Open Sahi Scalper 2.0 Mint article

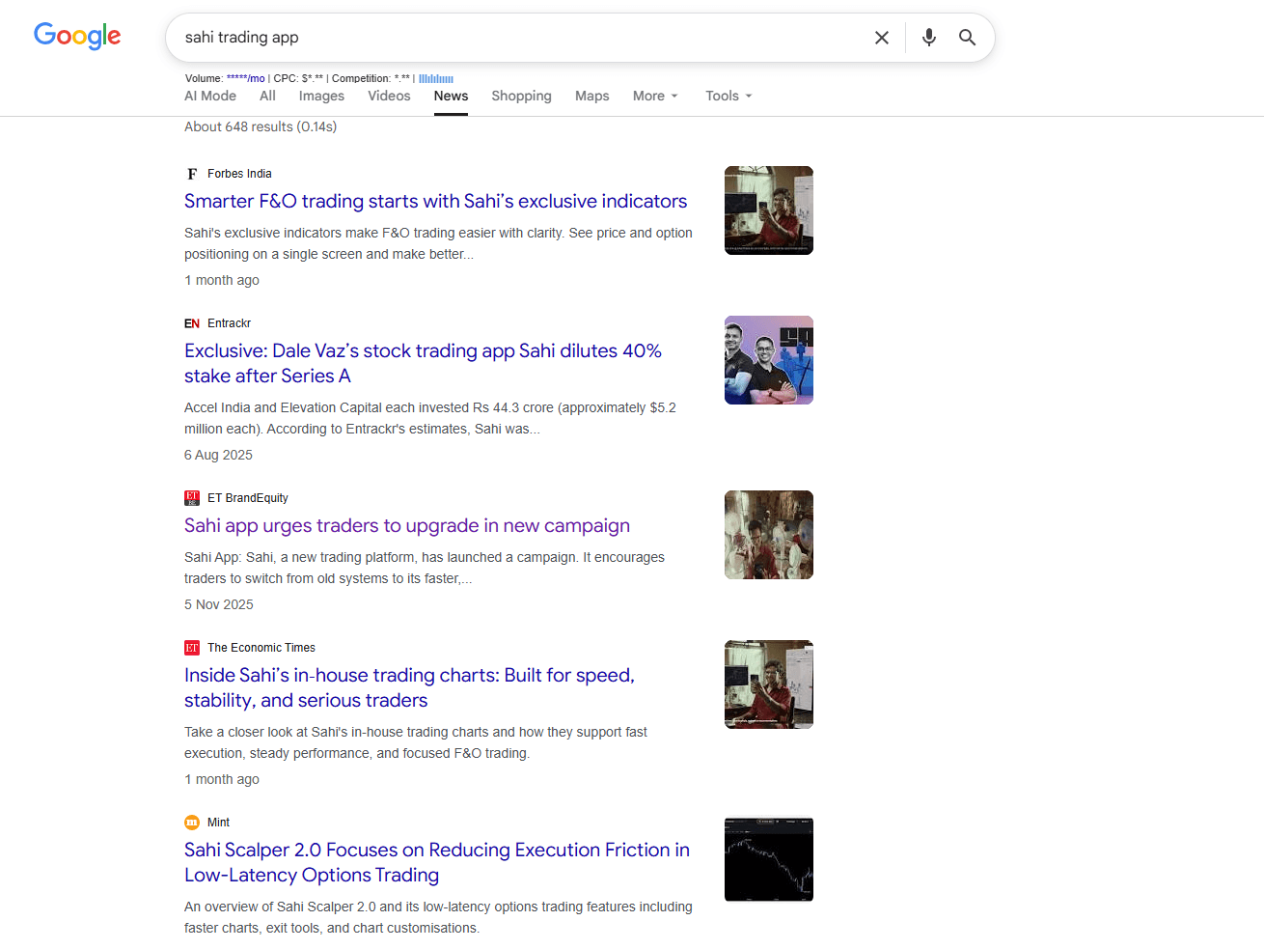[x=437, y=862]
